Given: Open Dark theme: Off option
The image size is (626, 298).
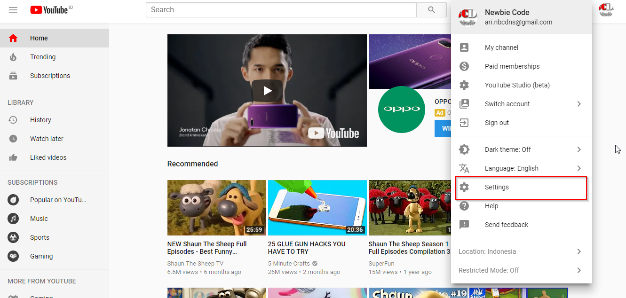Looking at the screenshot, I should (x=522, y=149).
